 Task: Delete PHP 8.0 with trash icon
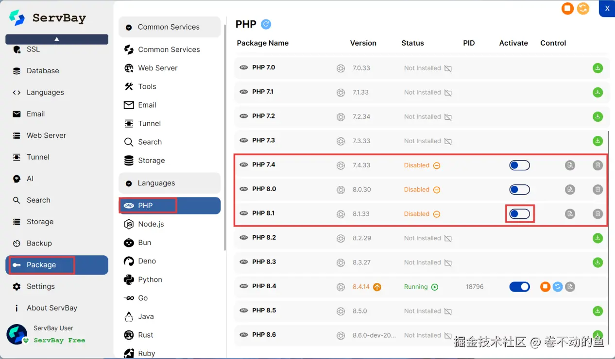(598, 189)
